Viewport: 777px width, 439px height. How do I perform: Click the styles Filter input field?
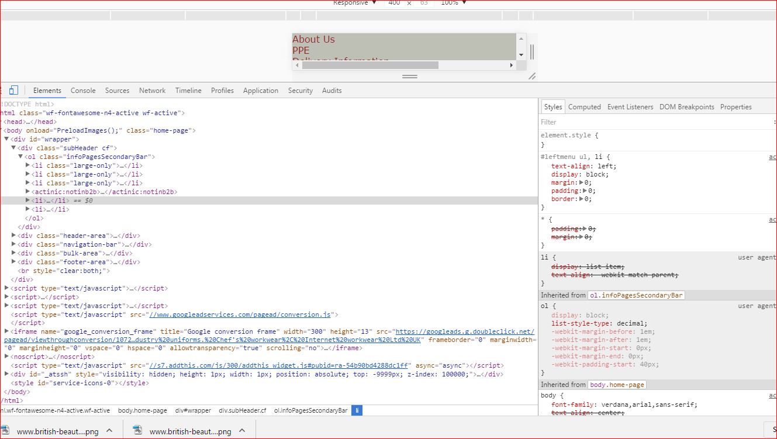tap(643, 122)
